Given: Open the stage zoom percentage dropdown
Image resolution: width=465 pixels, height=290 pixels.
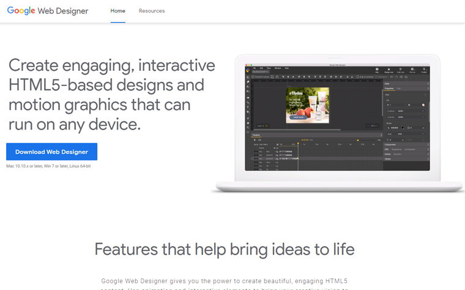Looking at the screenshot, I should (x=372, y=125).
